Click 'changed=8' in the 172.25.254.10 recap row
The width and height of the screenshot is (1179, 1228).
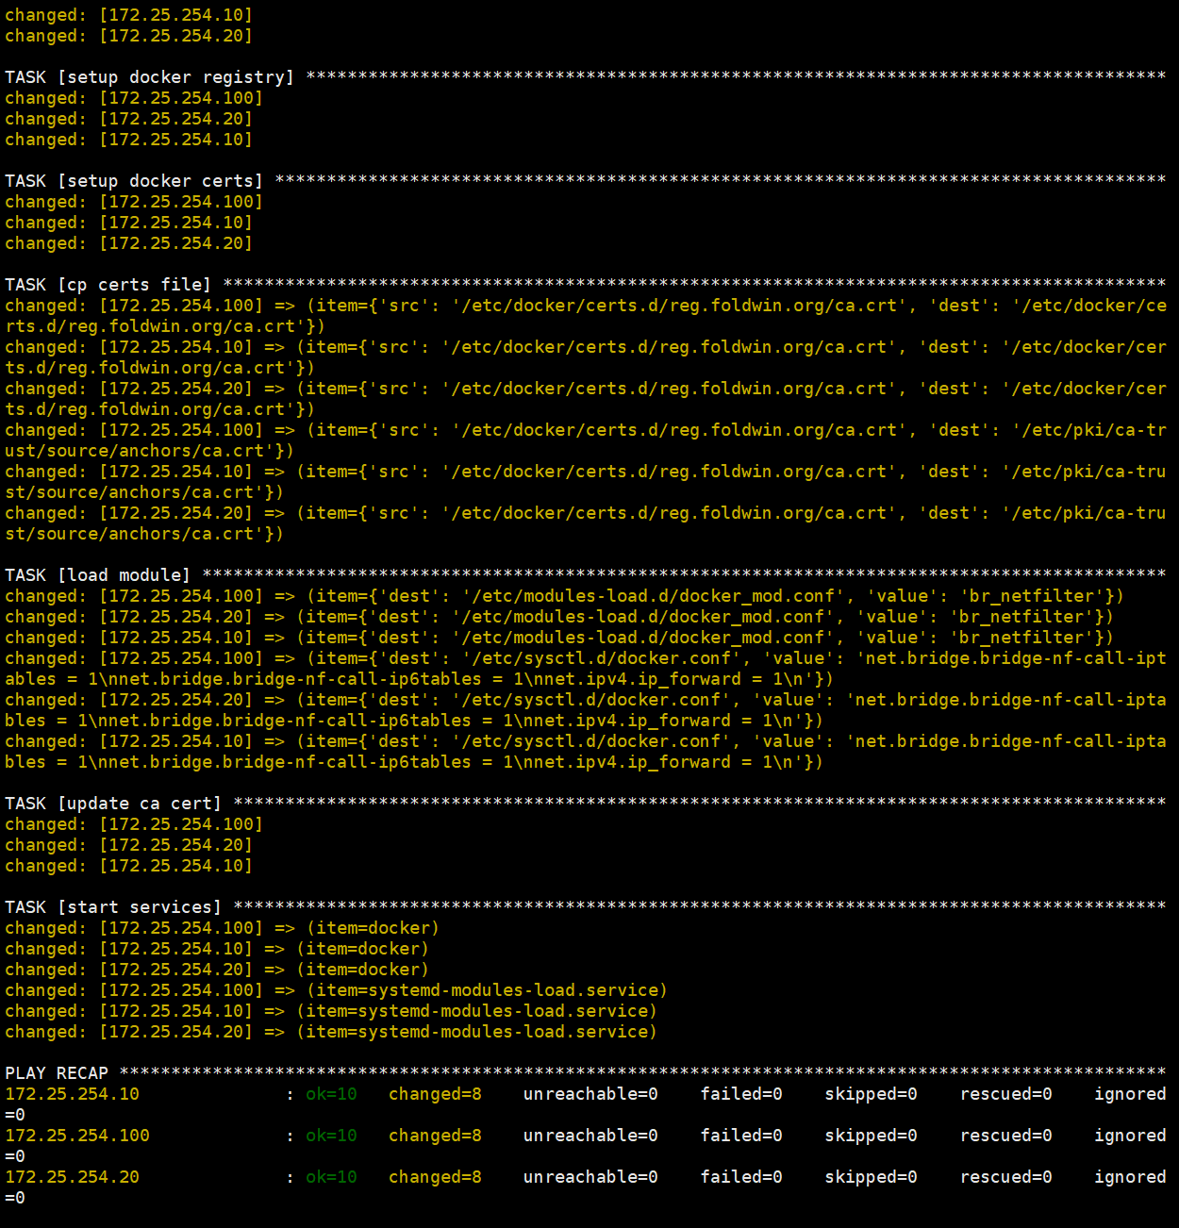coord(435,1094)
